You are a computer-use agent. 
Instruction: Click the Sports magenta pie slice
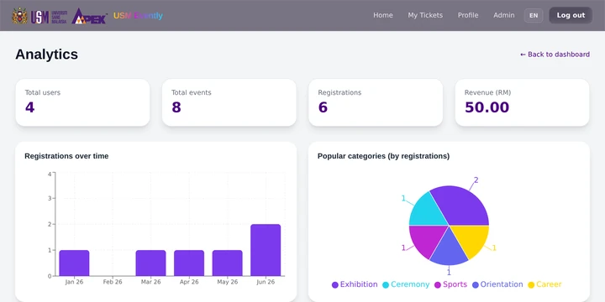(x=428, y=241)
